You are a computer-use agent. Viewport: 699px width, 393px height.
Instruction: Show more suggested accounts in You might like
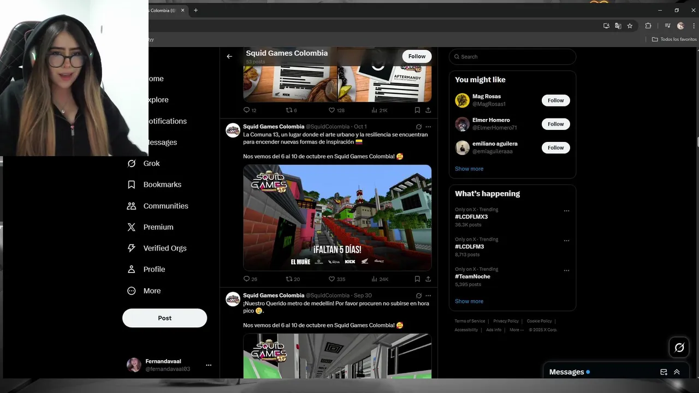(469, 169)
